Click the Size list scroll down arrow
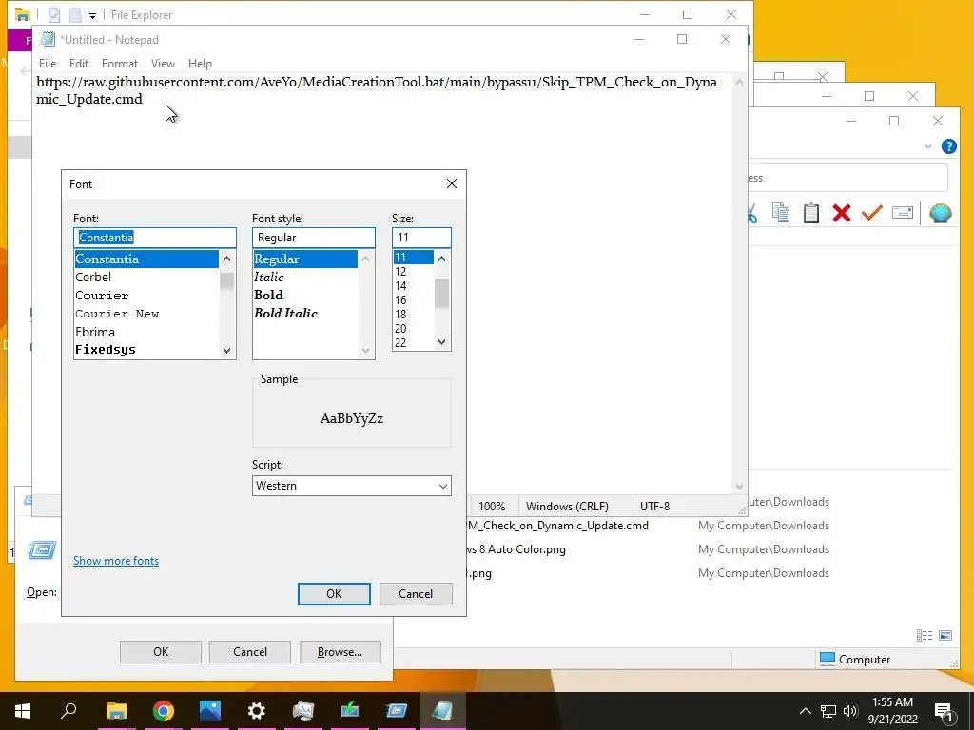Image resolution: width=974 pixels, height=730 pixels. (x=441, y=342)
